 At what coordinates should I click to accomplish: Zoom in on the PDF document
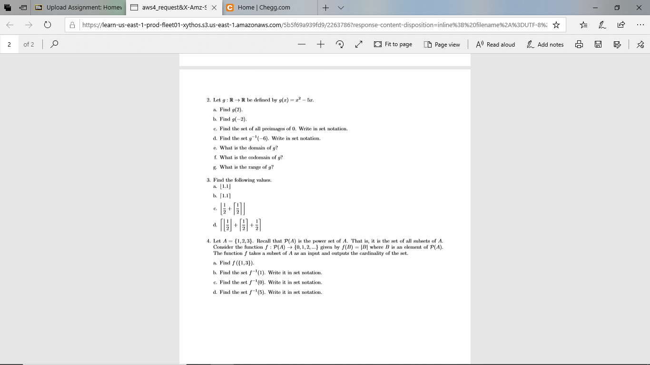click(x=320, y=44)
